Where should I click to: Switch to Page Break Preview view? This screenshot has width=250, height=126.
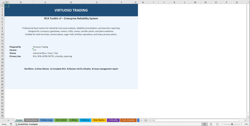click(217, 124)
